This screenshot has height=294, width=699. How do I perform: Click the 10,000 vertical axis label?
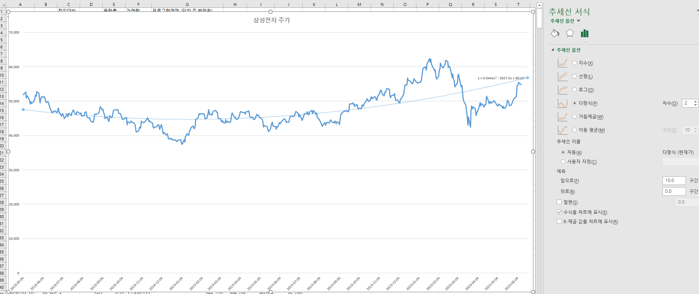click(14, 239)
